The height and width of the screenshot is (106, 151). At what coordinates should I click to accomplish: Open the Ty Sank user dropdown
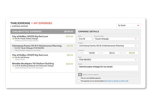coord(129,25)
